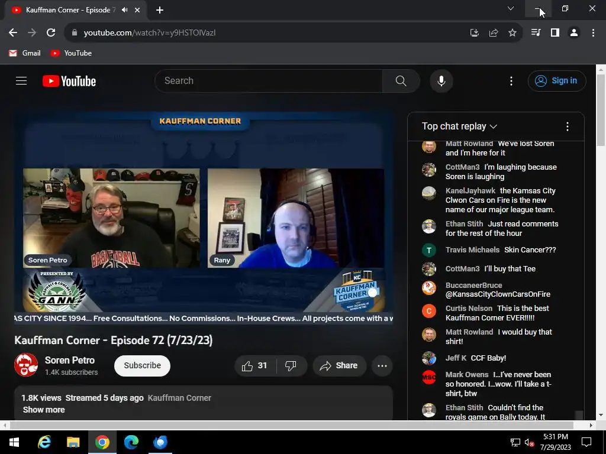
Task: Click Travis Michaels chat avatar
Action: 428,250
